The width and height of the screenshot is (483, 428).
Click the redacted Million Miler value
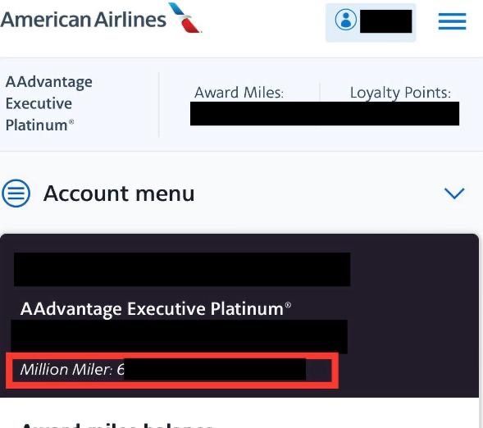pos(215,369)
